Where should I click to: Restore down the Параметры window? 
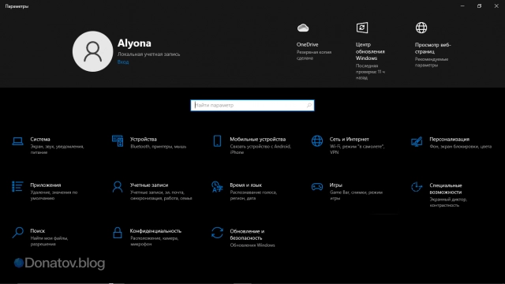479,6
